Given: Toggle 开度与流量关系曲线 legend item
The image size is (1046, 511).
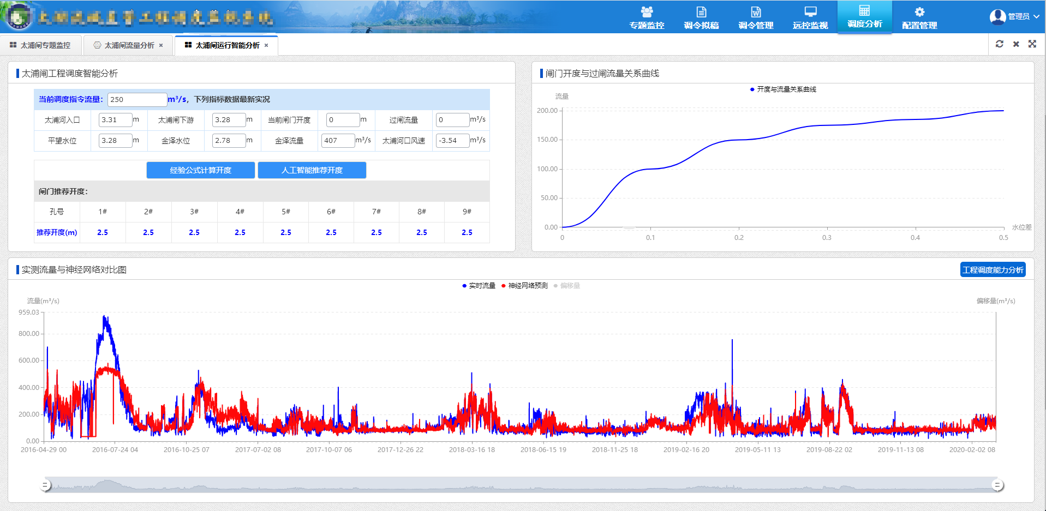Looking at the screenshot, I should pyautogui.click(x=783, y=89).
